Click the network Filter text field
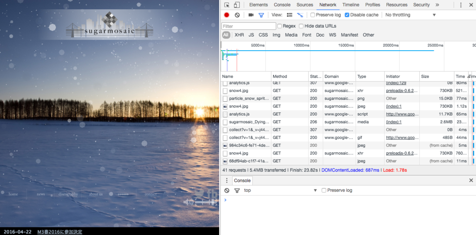Screen dimensions: 476x235 point(249,26)
